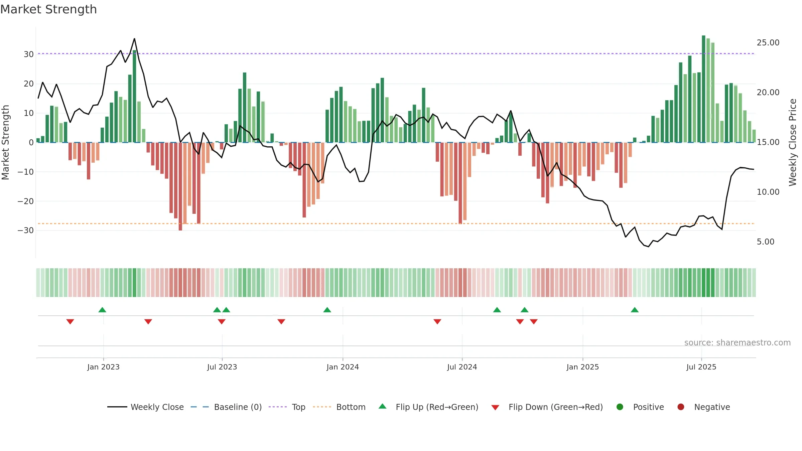Click the orange dotted Bottom line swatch in legend
802x451 pixels.
point(322,407)
